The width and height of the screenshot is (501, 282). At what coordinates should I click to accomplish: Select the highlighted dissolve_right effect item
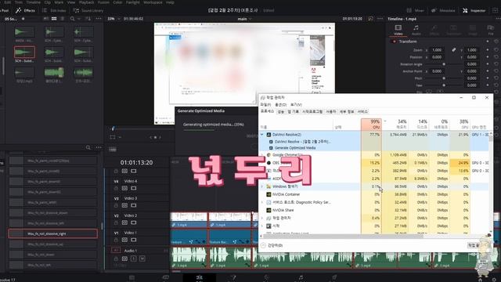(x=52, y=233)
